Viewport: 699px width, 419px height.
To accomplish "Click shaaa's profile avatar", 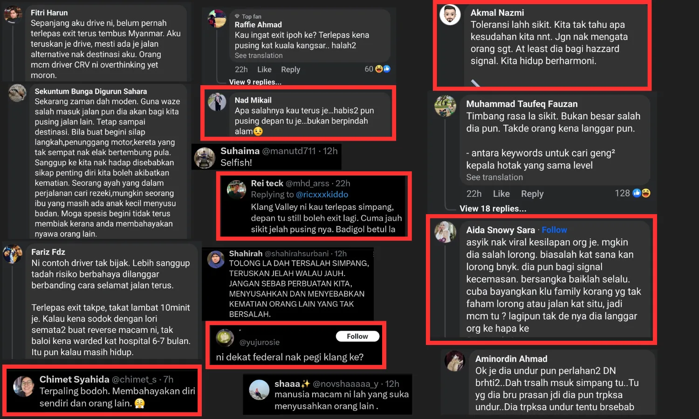I will [x=259, y=390].
